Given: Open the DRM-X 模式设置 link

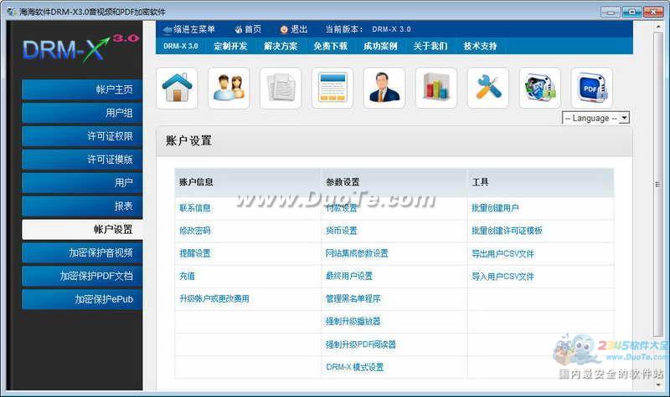Looking at the screenshot, I should (354, 367).
